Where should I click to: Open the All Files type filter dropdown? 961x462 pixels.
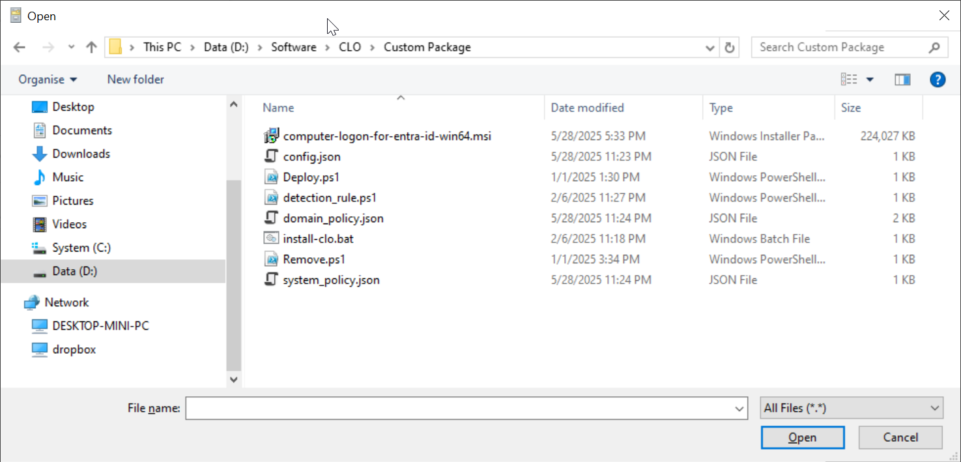point(851,408)
